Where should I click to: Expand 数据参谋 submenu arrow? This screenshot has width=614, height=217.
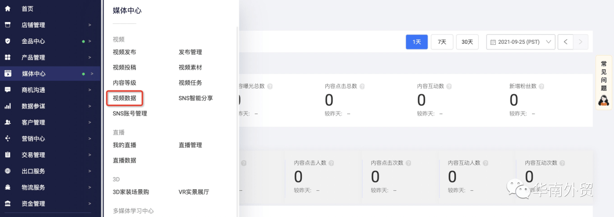90,106
